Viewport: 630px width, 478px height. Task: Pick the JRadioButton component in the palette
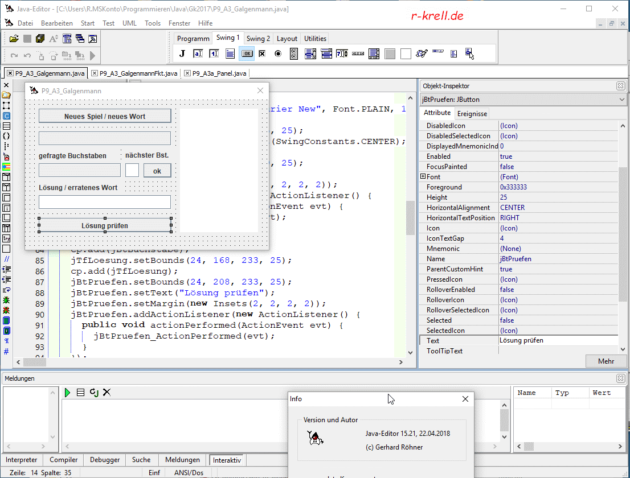point(278,54)
